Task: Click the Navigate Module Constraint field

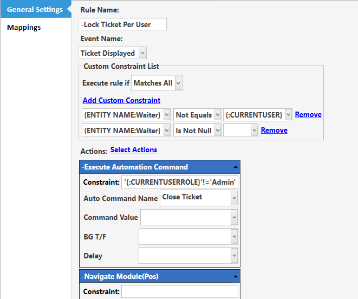Action: (180, 291)
